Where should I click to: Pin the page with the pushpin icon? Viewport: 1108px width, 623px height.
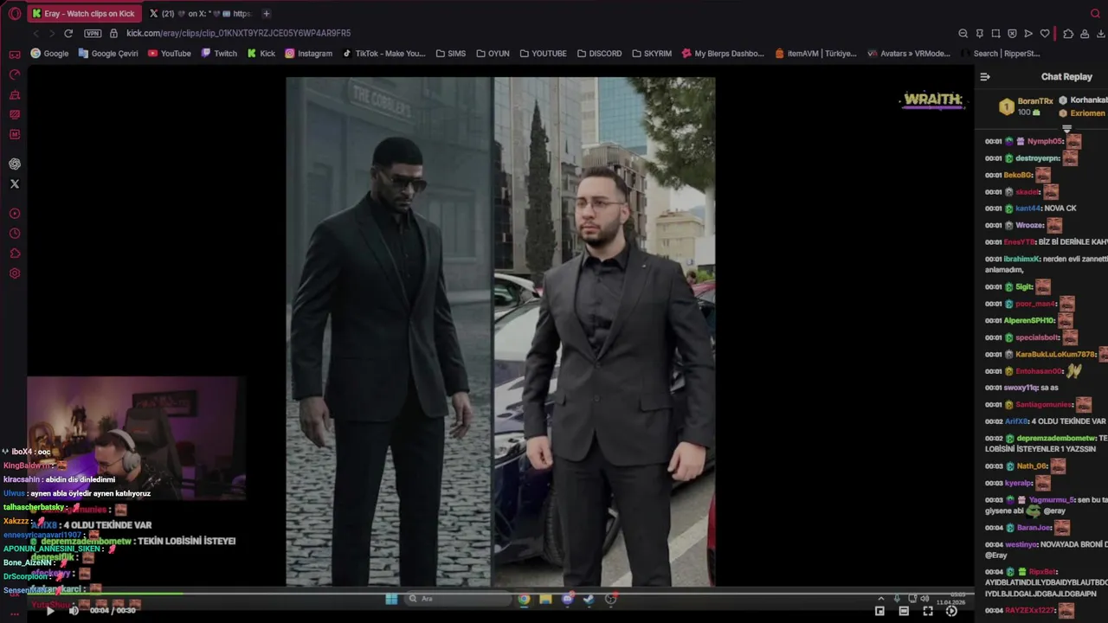click(x=979, y=34)
